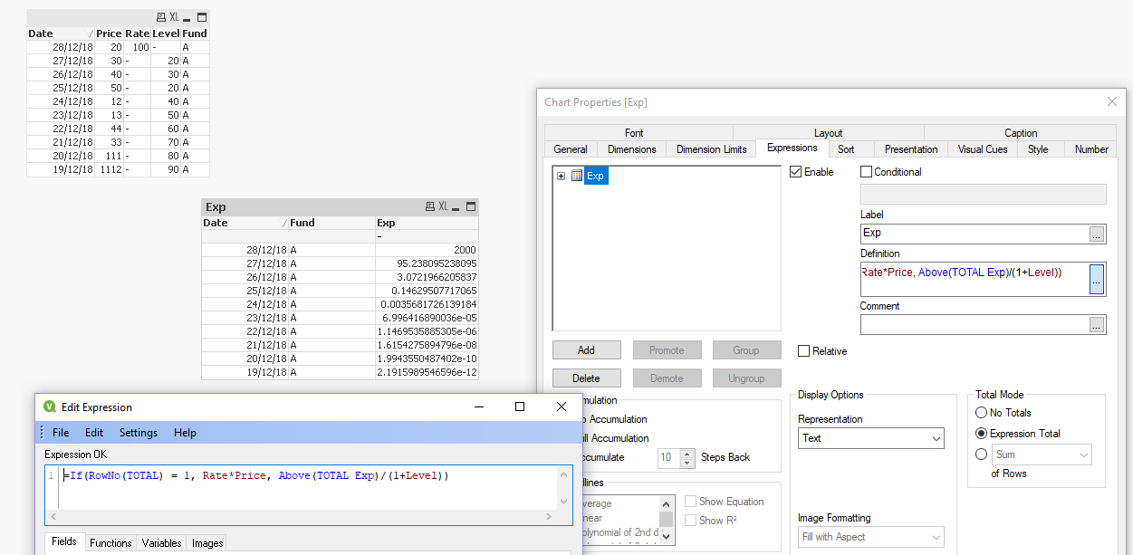
Task: Switch to the Presentation tab
Action: pyautogui.click(x=910, y=149)
